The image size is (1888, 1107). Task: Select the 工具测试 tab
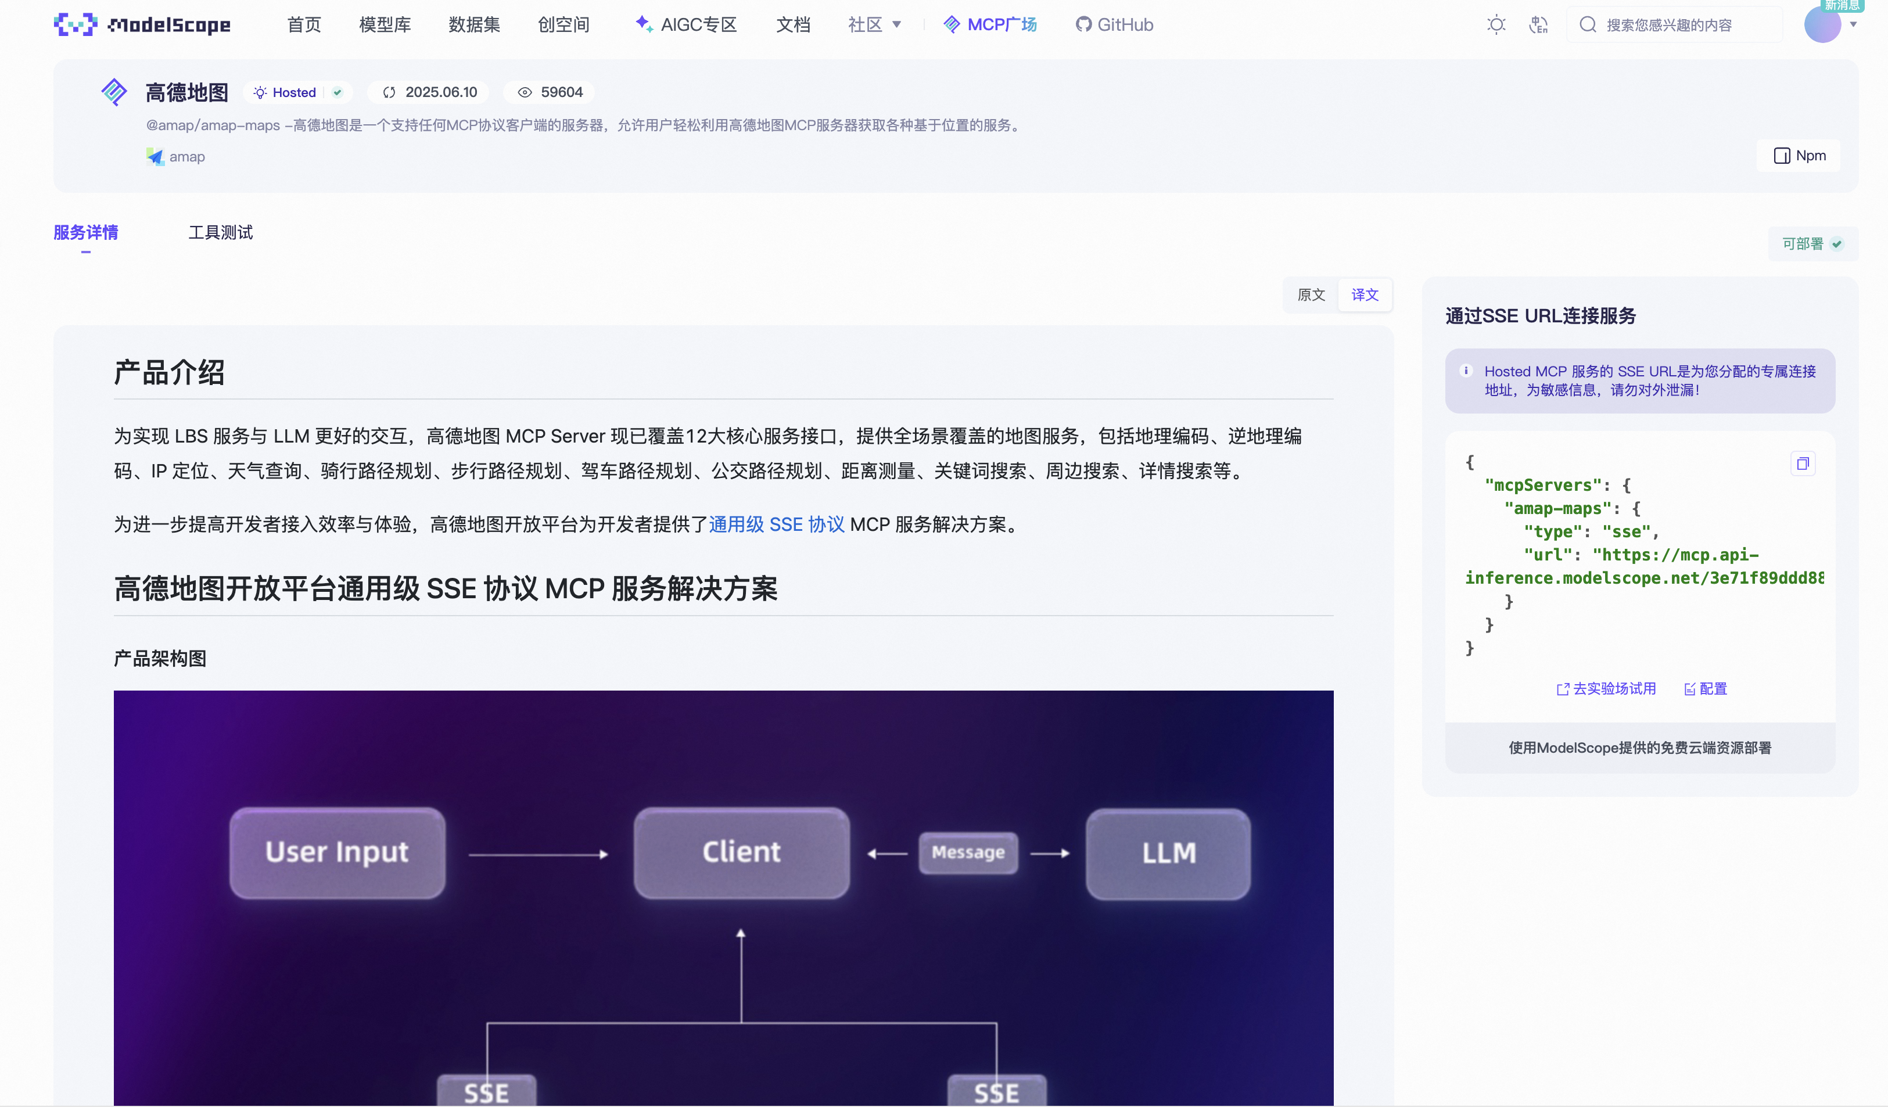[x=220, y=232]
